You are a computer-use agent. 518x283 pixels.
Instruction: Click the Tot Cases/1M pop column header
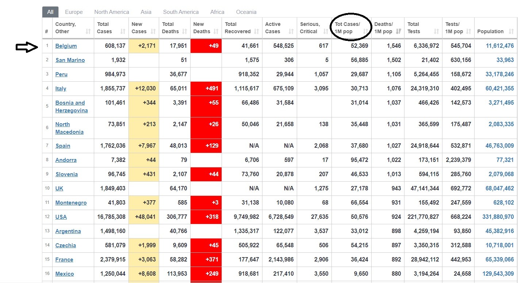pos(348,28)
